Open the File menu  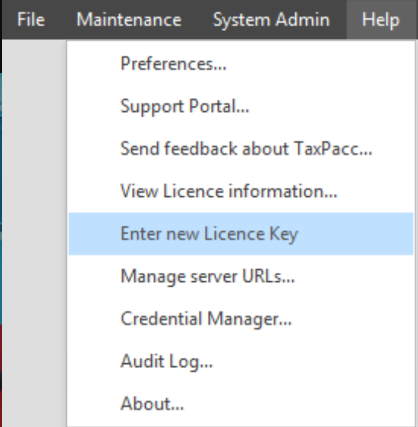click(31, 19)
